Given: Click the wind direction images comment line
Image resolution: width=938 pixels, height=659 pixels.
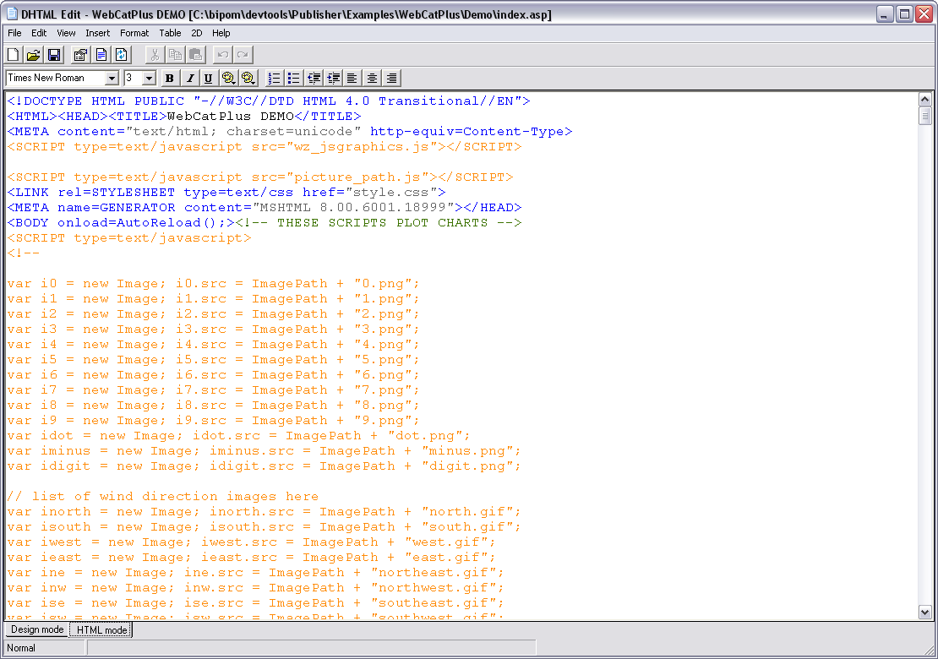Looking at the screenshot, I should point(163,496).
